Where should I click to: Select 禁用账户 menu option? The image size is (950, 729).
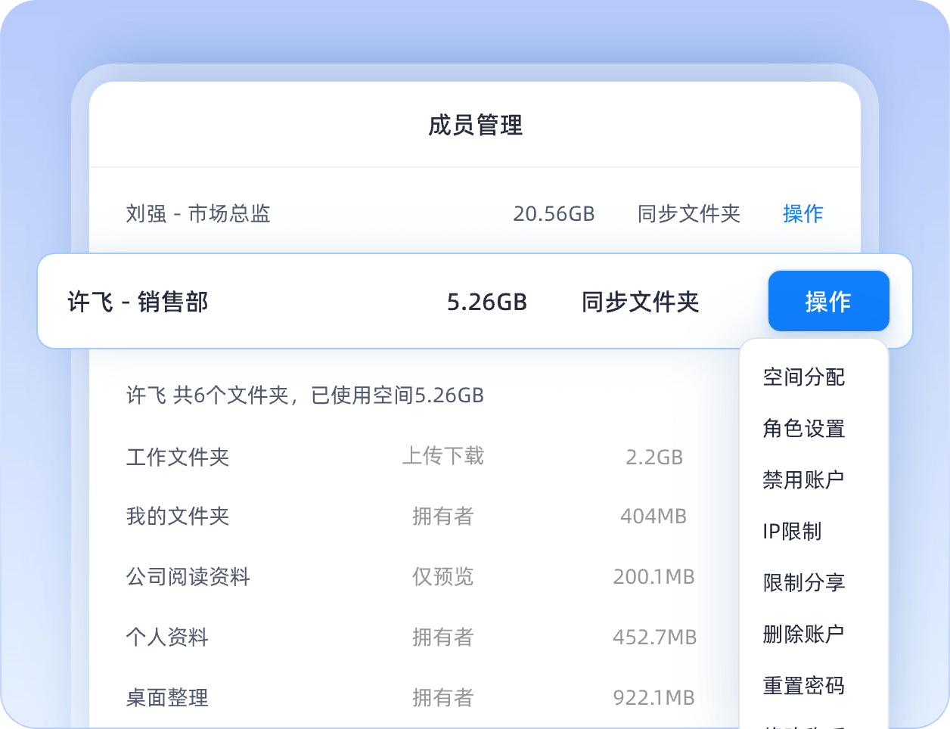coord(803,480)
